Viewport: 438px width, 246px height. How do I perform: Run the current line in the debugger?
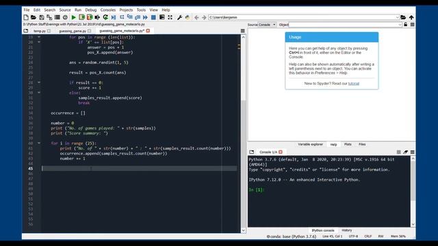click(x=122, y=17)
